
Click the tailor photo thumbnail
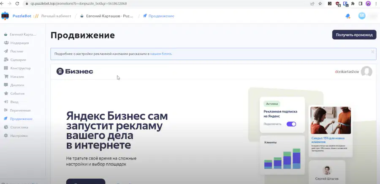331,120
